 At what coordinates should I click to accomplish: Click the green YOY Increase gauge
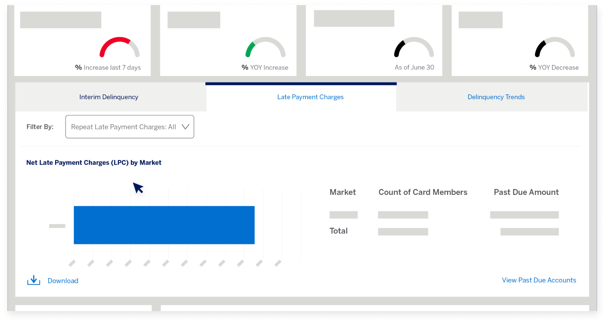coord(265,46)
